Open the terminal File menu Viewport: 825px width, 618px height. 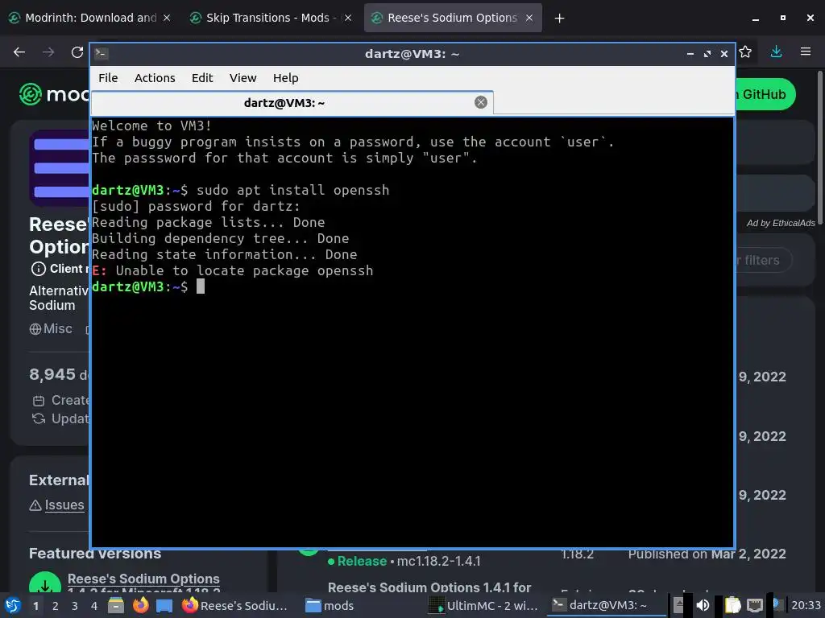[x=108, y=78]
